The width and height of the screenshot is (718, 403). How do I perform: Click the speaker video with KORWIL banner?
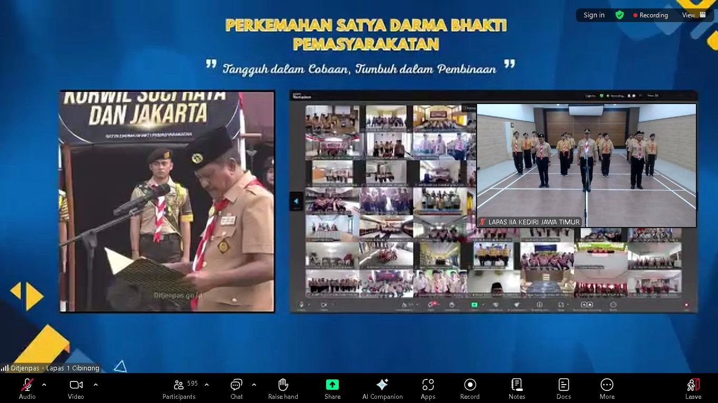pyautogui.click(x=167, y=202)
